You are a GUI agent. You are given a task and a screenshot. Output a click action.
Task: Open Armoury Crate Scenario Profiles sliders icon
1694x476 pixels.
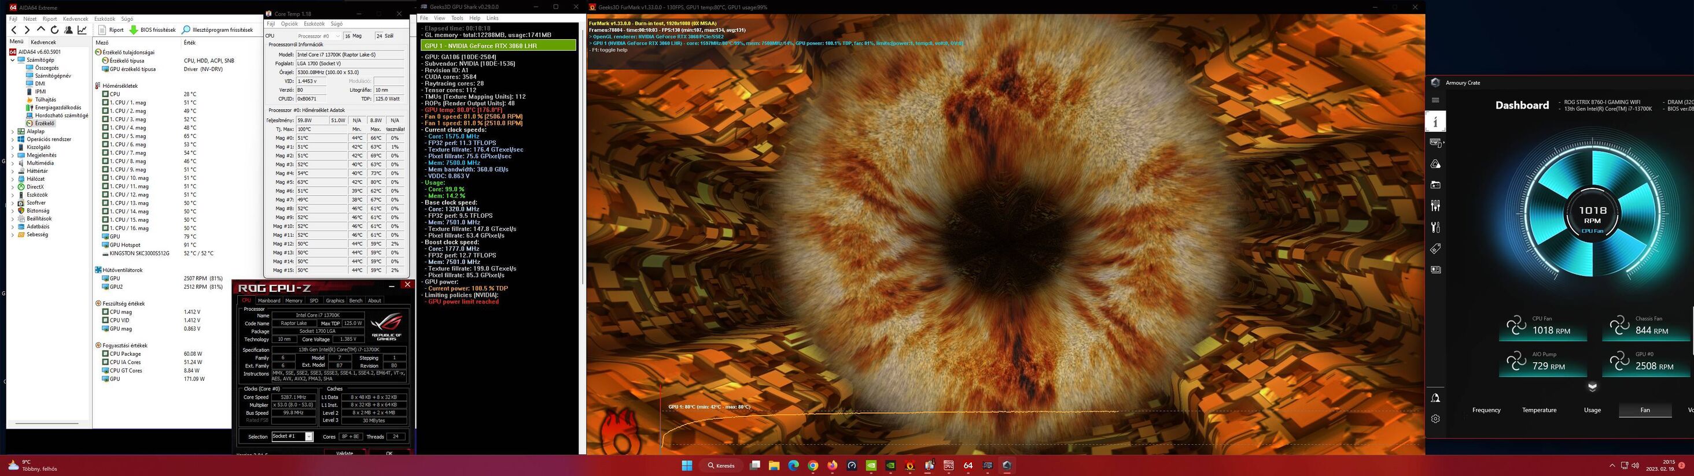pos(1435,206)
